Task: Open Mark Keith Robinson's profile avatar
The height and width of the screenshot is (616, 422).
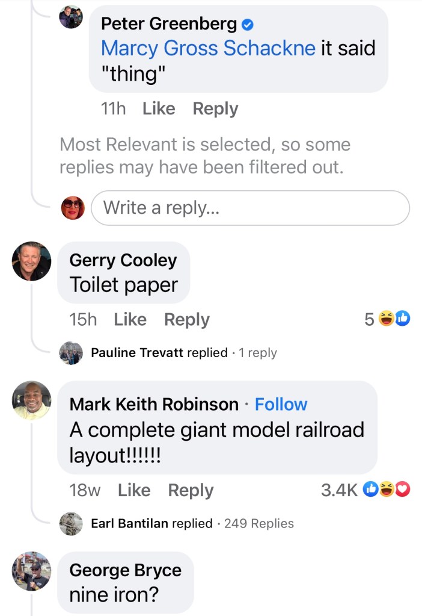Action: (x=31, y=400)
